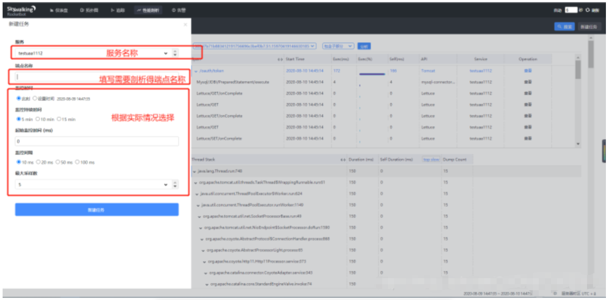Image resolution: width=609 pixels, height=300 pixels.
Task: Click the server timezone icon in the footer
Action: tap(555, 293)
